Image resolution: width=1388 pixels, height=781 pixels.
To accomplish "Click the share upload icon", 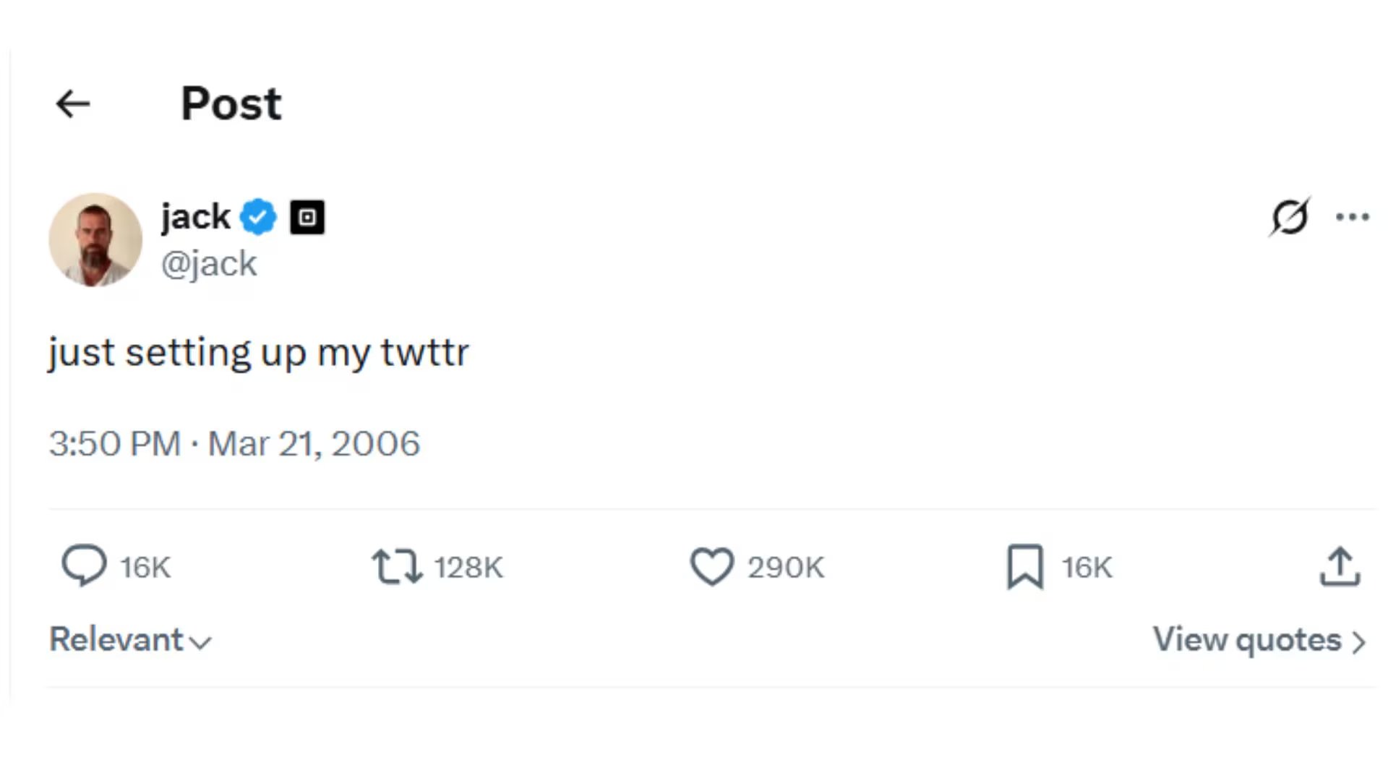I will [1340, 566].
